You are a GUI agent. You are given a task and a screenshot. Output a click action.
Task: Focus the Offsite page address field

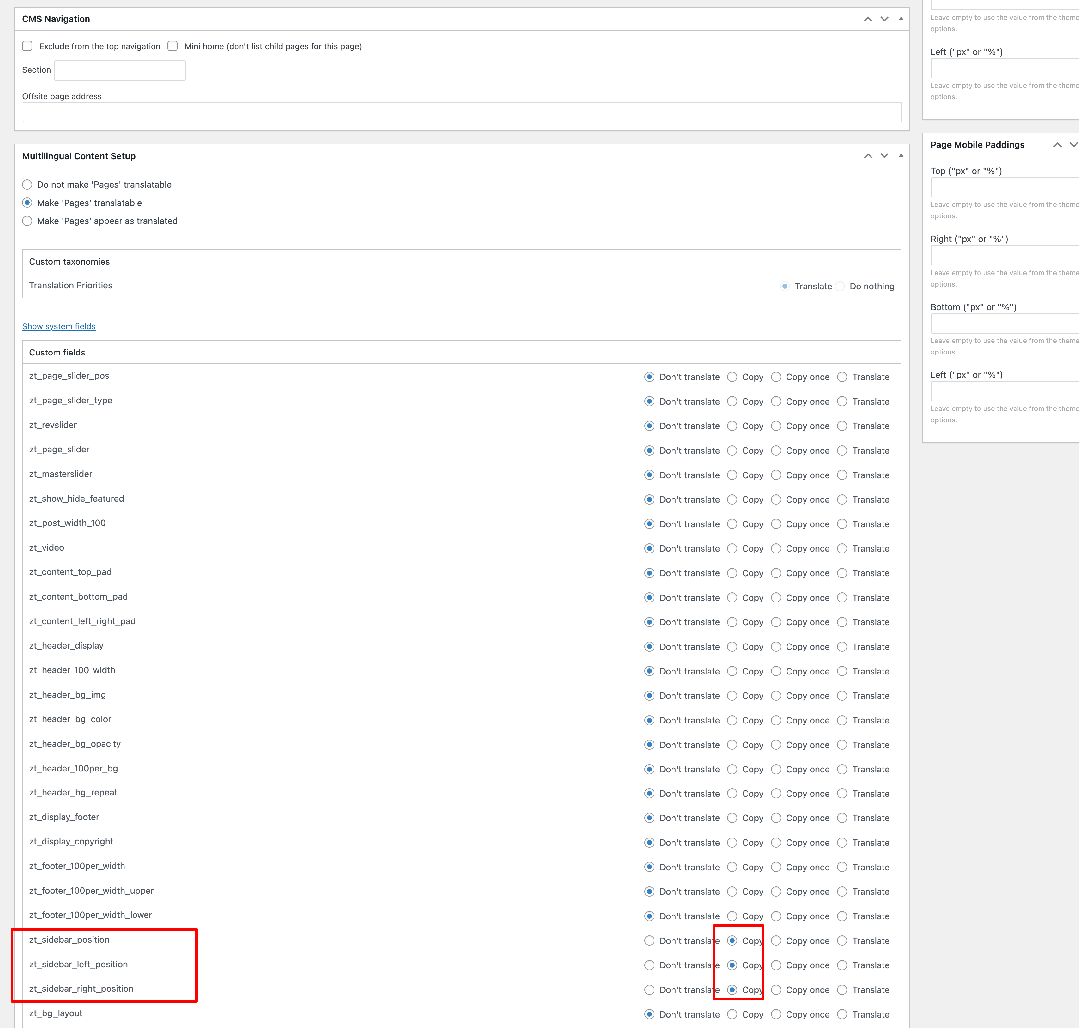[461, 112]
